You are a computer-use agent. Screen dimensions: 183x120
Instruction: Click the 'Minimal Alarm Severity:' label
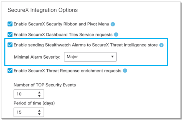[37, 57]
